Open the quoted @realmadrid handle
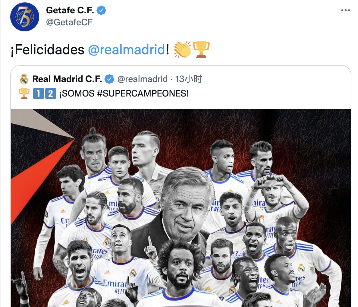This screenshot has width=358, height=307. click(143, 79)
